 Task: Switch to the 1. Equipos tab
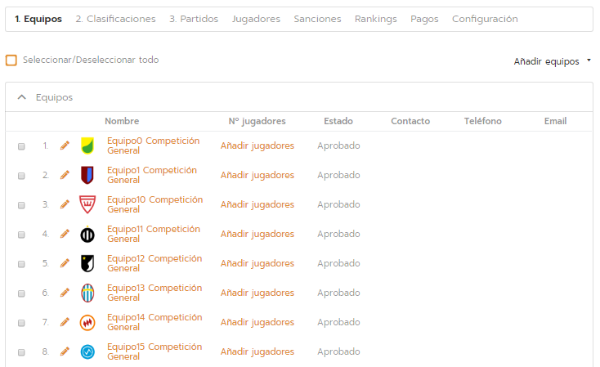coord(38,19)
